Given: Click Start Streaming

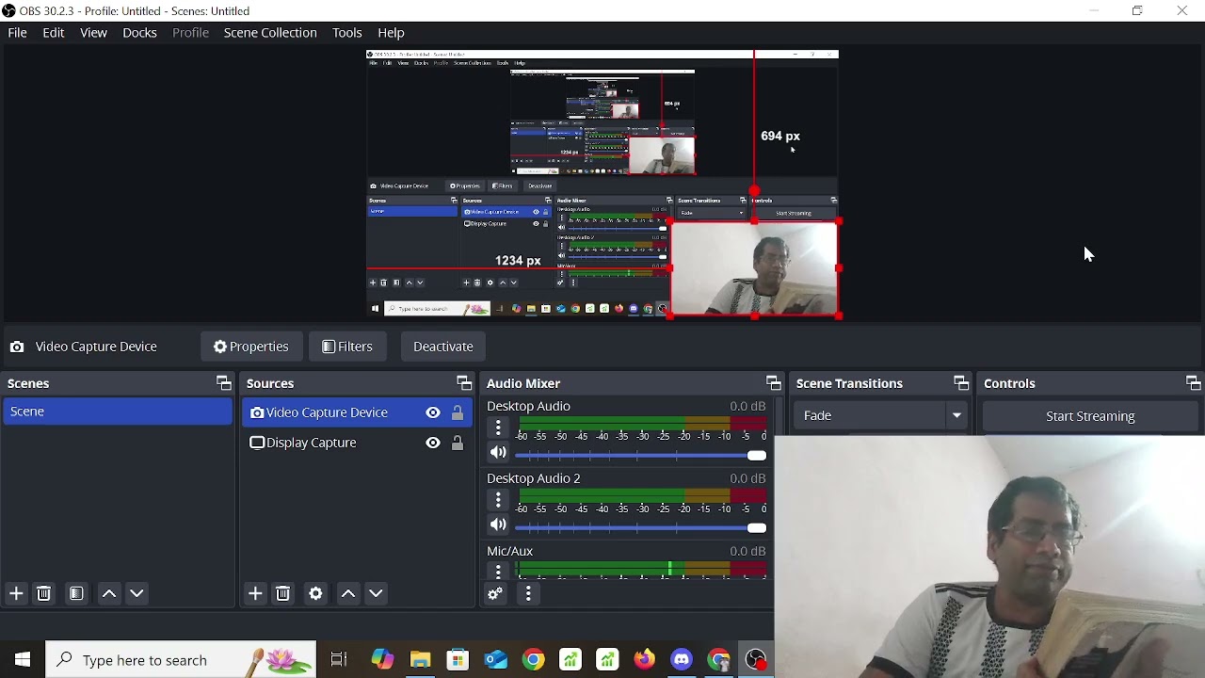Looking at the screenshot, I should (1090, 416).
